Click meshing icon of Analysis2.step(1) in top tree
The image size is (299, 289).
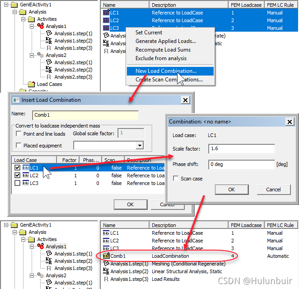(x=49, y=62)
